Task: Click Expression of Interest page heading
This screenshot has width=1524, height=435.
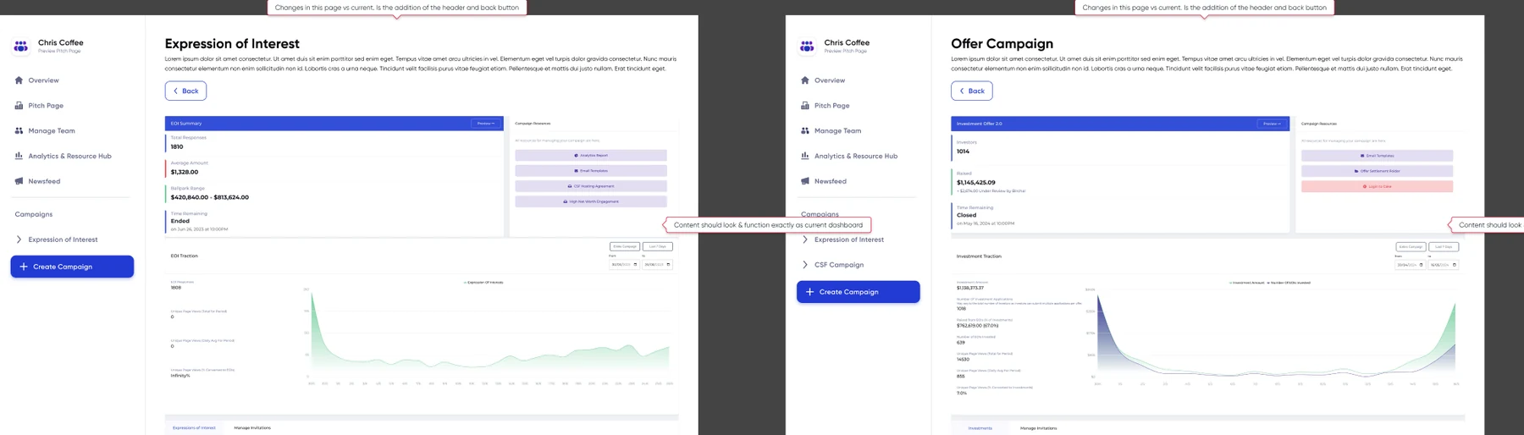Action: click(x=232, y=43)
